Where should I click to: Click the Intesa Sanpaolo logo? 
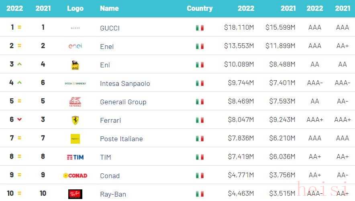75,83
